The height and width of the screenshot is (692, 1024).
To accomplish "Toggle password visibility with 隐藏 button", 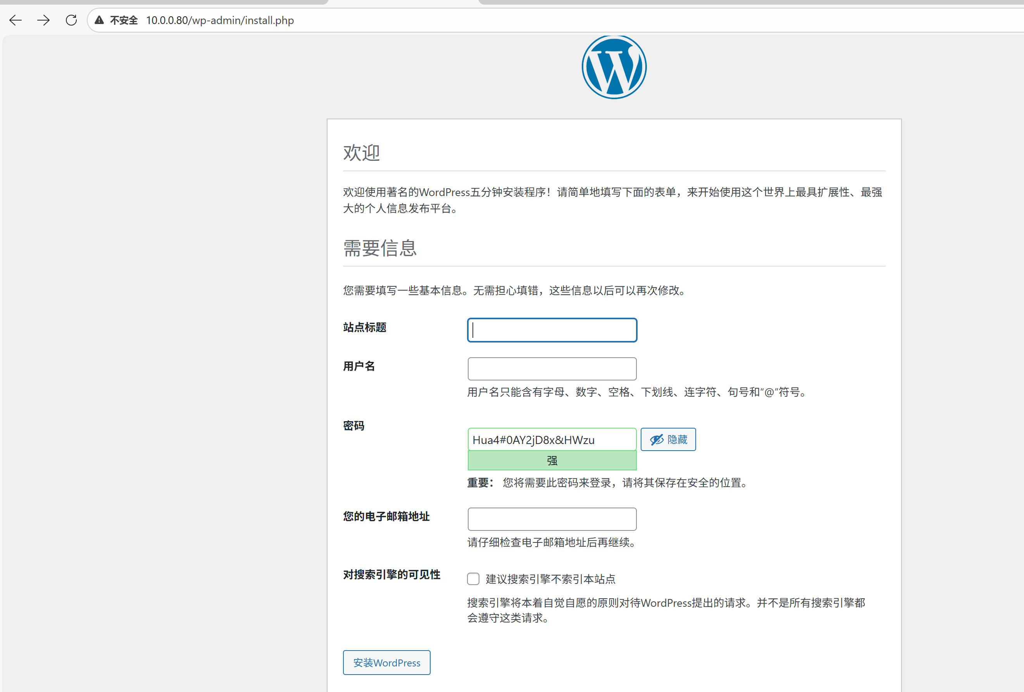I will click(x=668, y=440).
